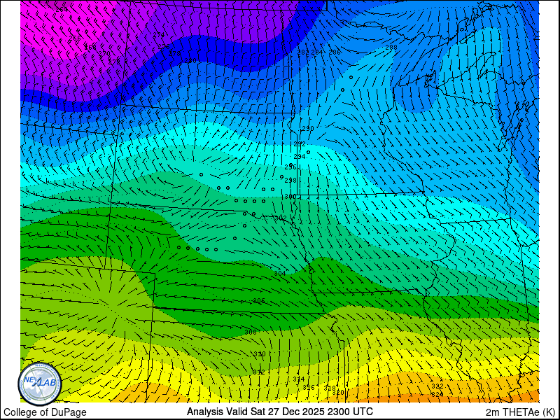Click the 316 contour label

click(x=309, y=388)
